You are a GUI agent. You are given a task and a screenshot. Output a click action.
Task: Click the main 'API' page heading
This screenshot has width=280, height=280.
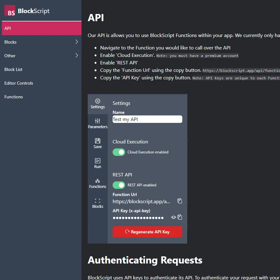[96, 18]
